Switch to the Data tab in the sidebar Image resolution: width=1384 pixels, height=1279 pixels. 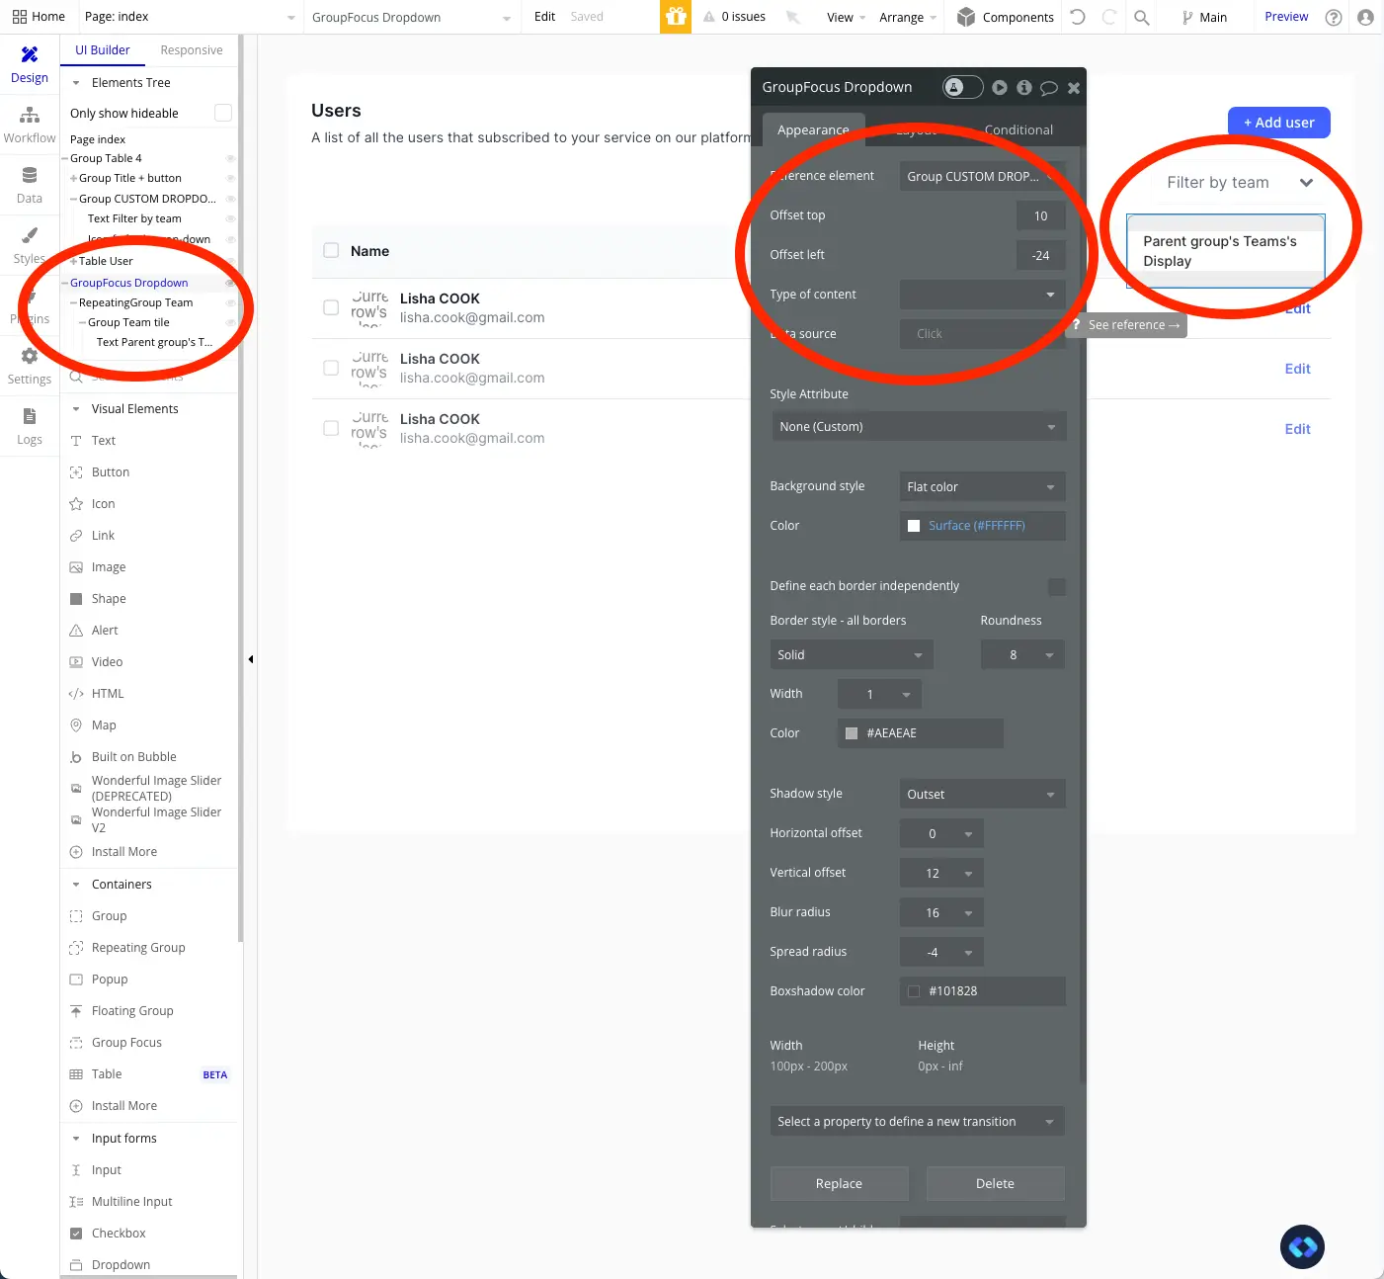[x=29, y=184]
